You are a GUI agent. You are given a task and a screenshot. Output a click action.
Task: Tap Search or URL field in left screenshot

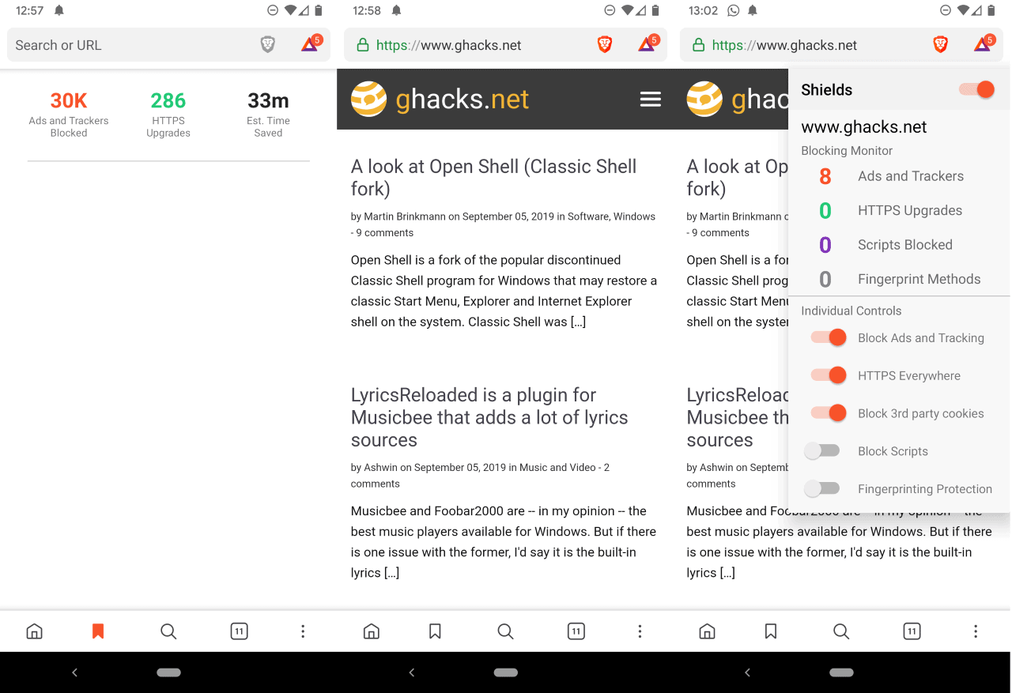pyautogui.click(x=168, y=45)
